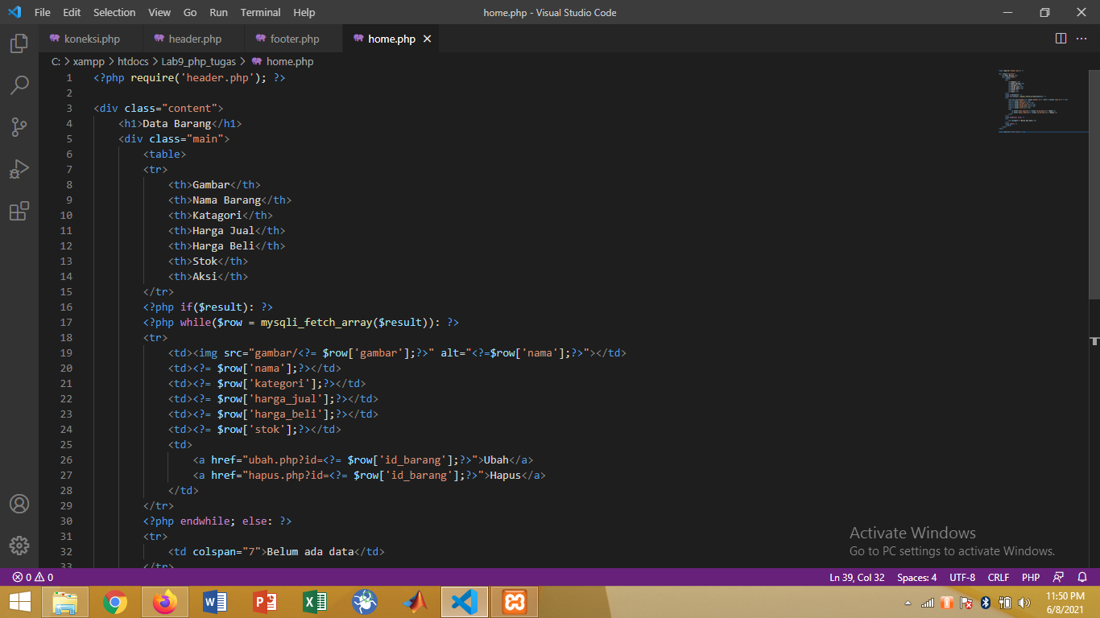Switch to the header.php tab
The width and height of the screenshot is (1100, 618).
pyautogui.click(x=194, y=39)
